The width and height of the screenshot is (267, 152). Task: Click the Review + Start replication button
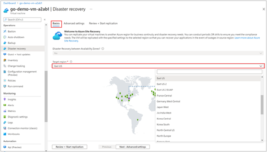point(69,147)
